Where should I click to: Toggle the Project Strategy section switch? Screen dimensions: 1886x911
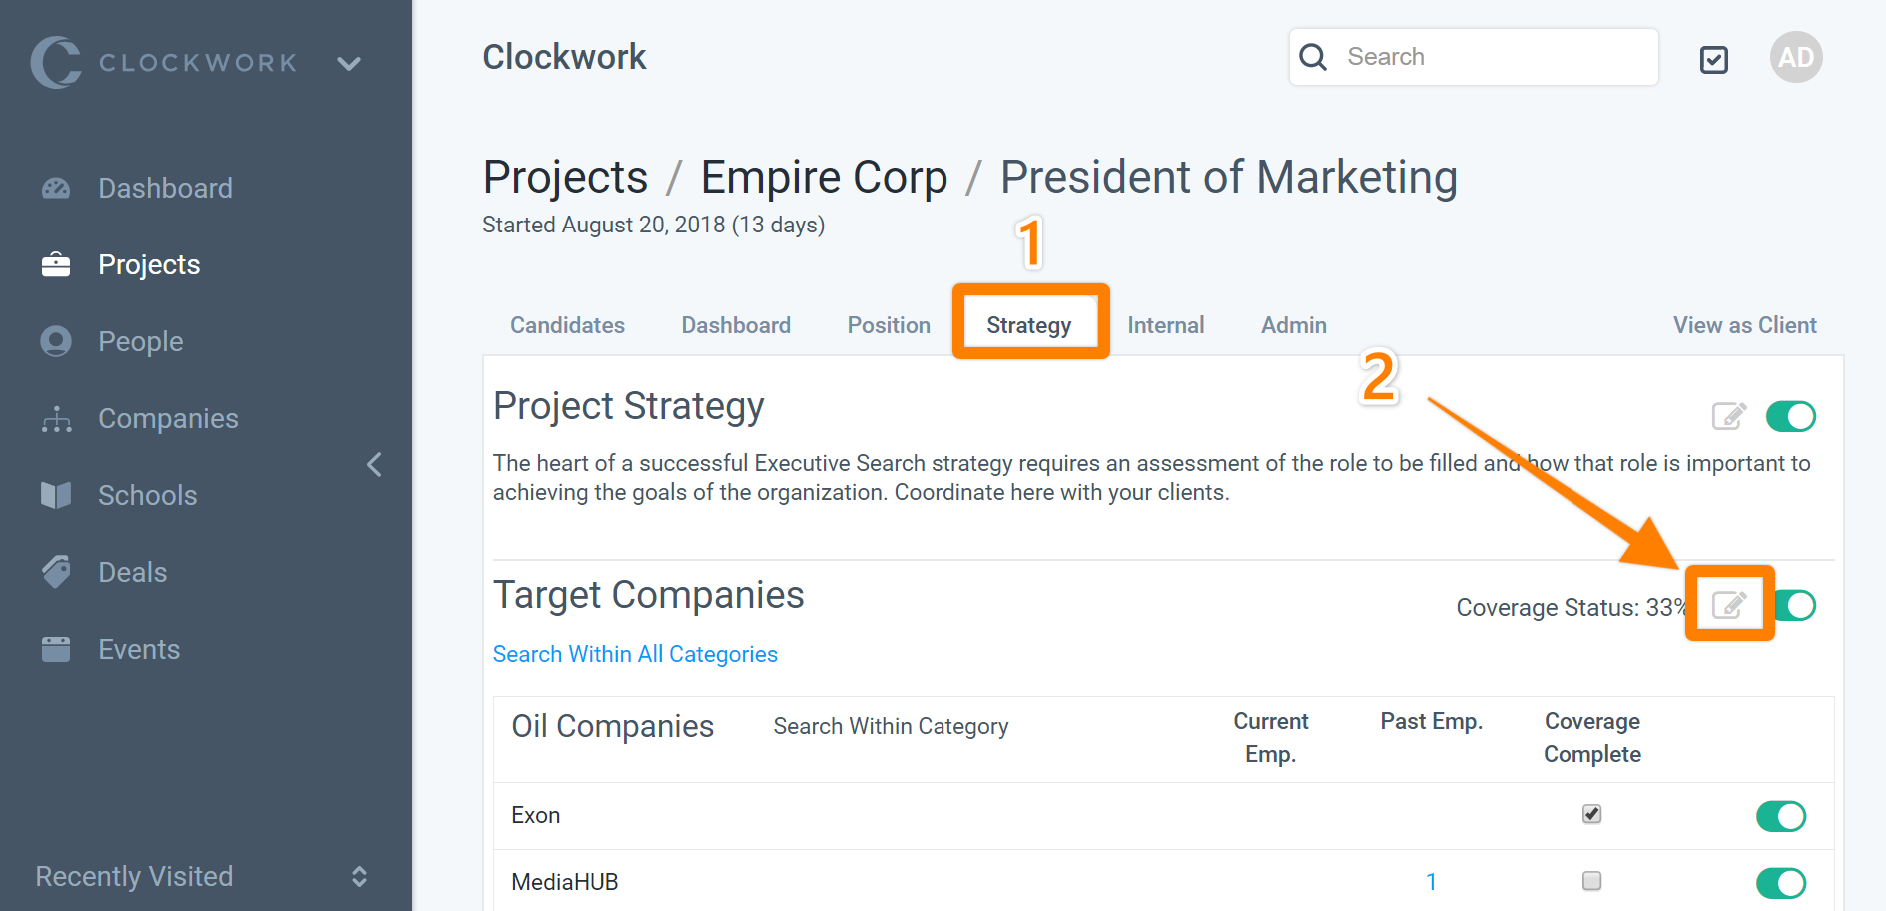[x=1791, y=416]
